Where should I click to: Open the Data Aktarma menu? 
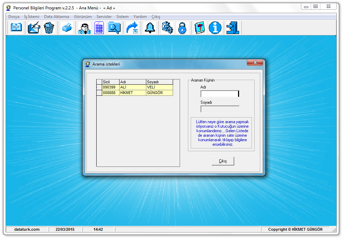point(56,17)
